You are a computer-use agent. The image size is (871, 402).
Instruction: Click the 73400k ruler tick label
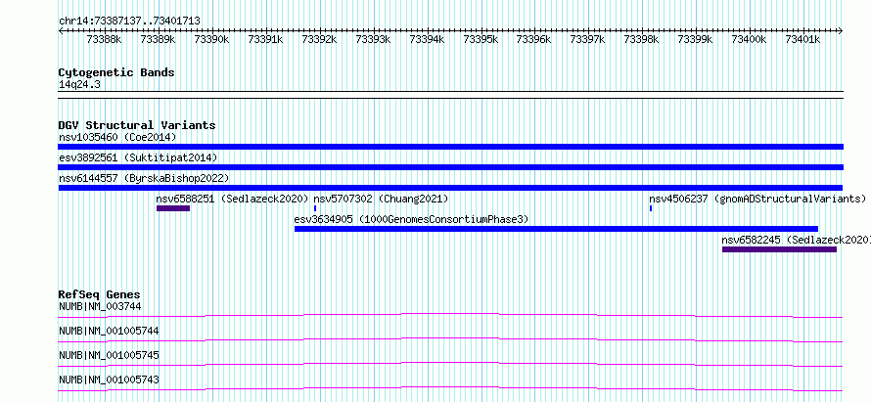point(749,39)
